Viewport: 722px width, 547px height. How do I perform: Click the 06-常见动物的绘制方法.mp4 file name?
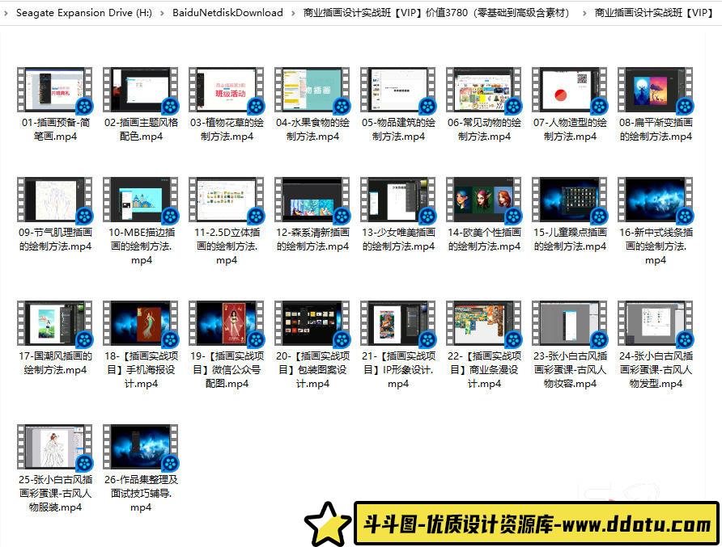[483, 129]
